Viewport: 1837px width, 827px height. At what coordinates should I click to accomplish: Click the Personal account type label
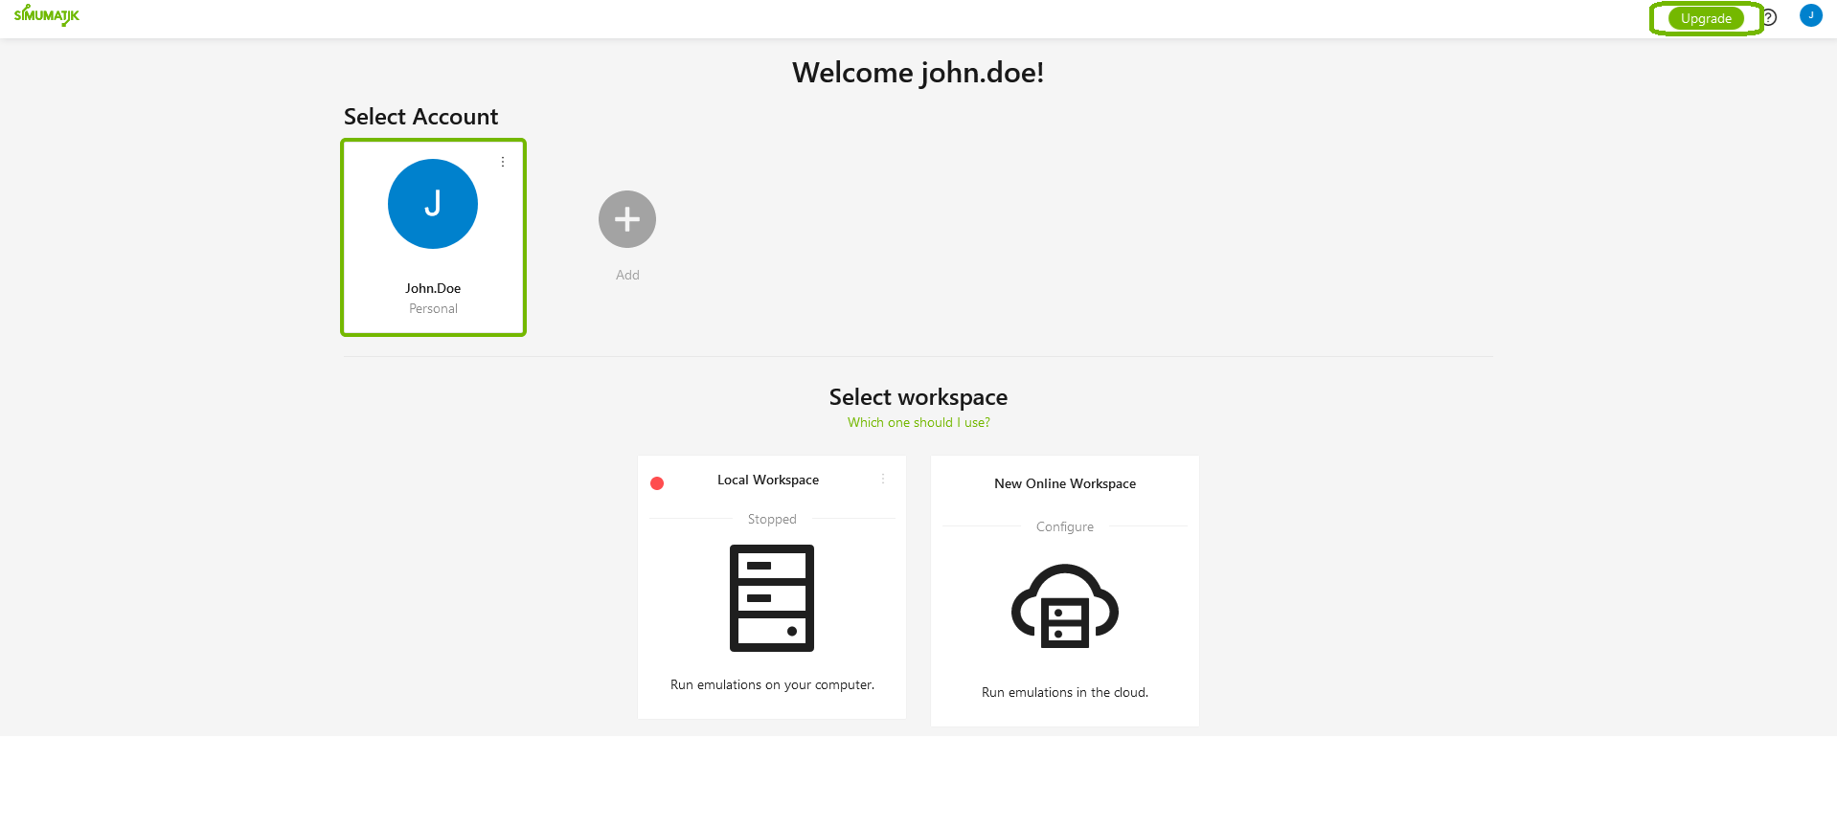click(433, 308)
